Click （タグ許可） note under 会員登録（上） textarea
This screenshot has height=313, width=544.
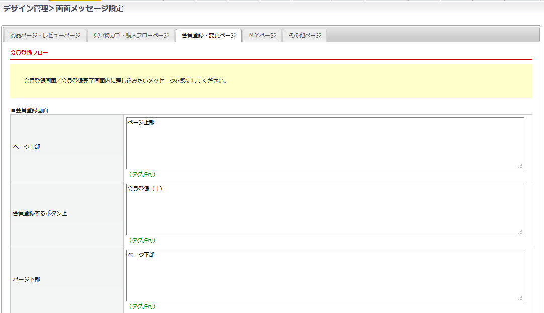tap(141, 240)
